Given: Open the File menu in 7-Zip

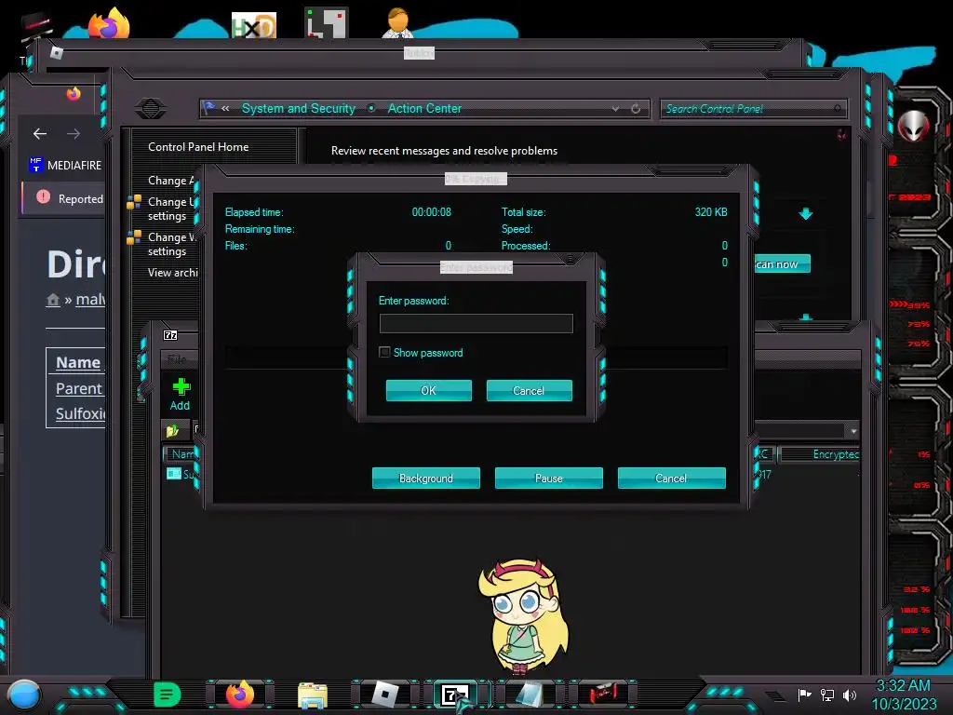Looking at the screenshot, I should click(x=177, y=358).
